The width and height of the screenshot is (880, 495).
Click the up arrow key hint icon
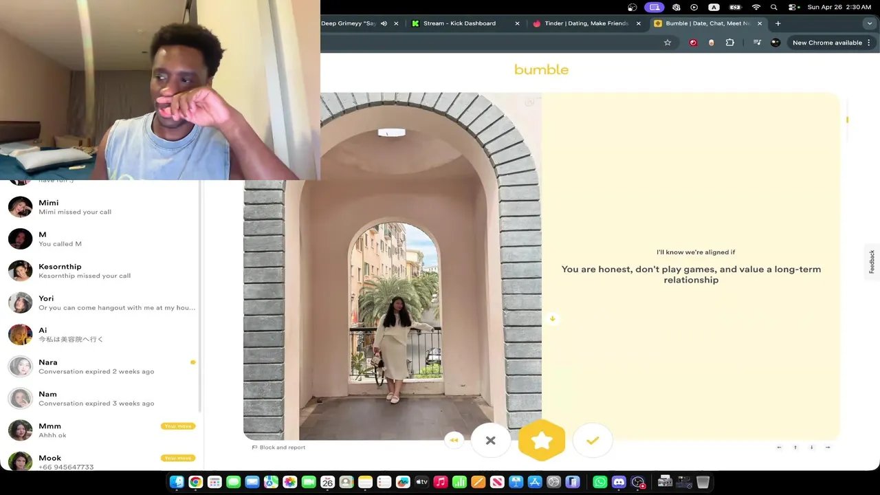[795, 448]
